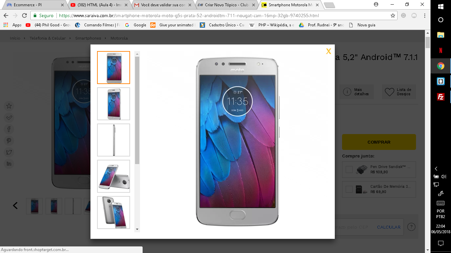Open the Phil Good YouTube bookmark
The width and height of the screenshot is (451, 253).
48,25
